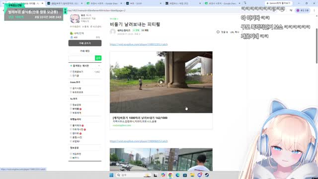
Task: Click the green search button in cafe sidebar
Action: [x=98, y=58]
